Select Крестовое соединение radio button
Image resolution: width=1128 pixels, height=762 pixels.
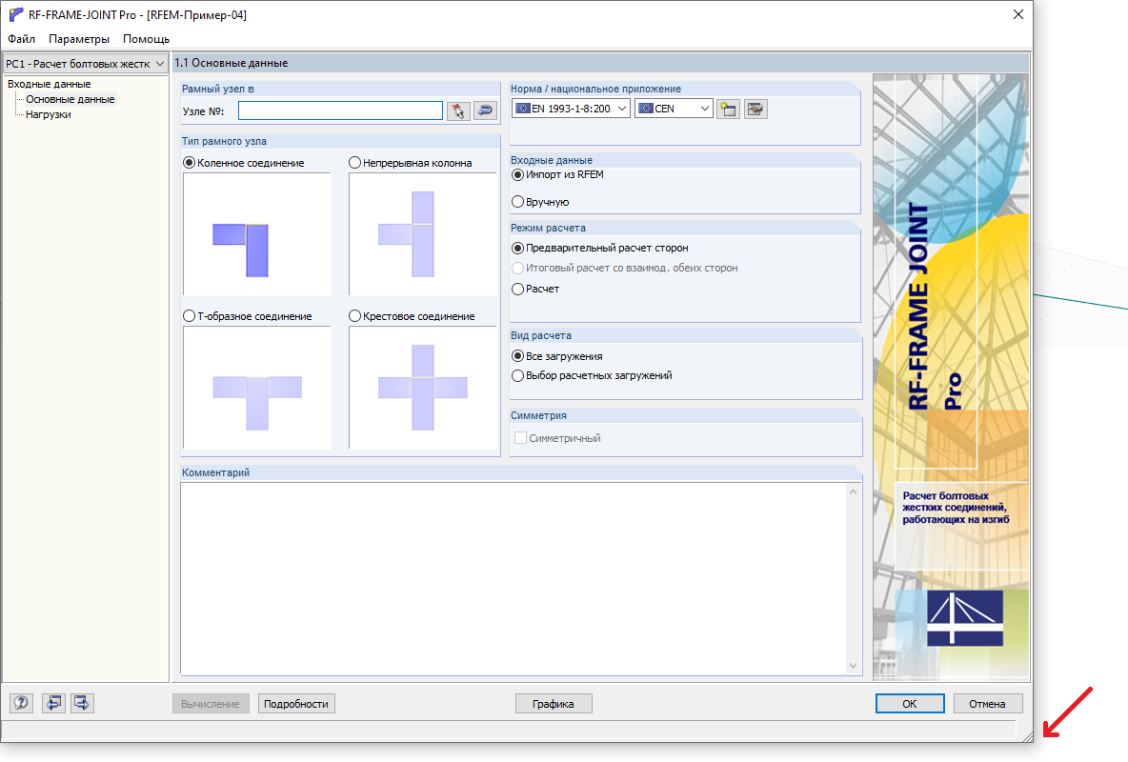point(354,316)
